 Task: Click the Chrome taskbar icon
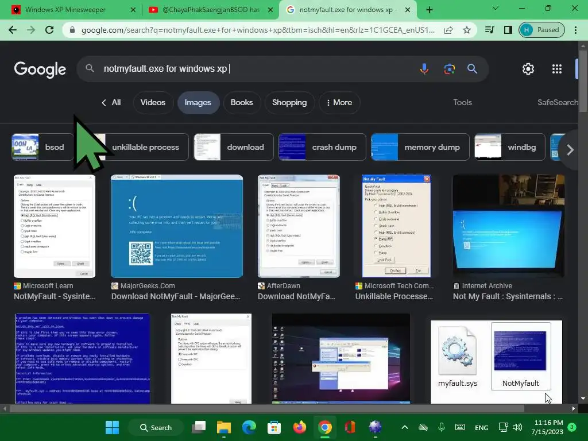325,427
